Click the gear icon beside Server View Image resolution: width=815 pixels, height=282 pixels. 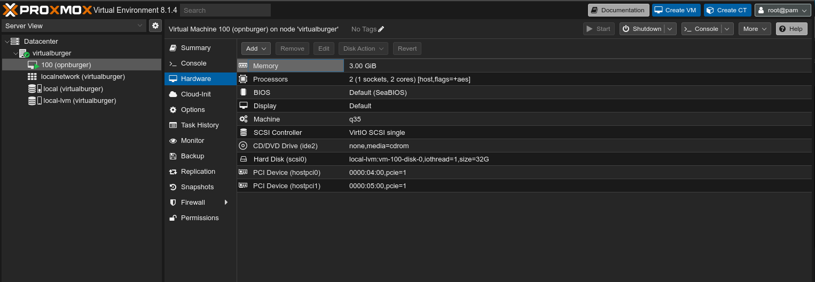pos(155,26)
